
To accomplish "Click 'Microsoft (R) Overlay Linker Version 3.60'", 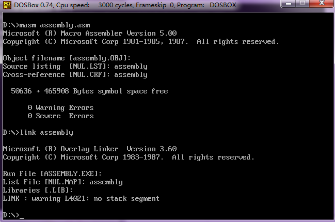I will [x=90, y=149].
